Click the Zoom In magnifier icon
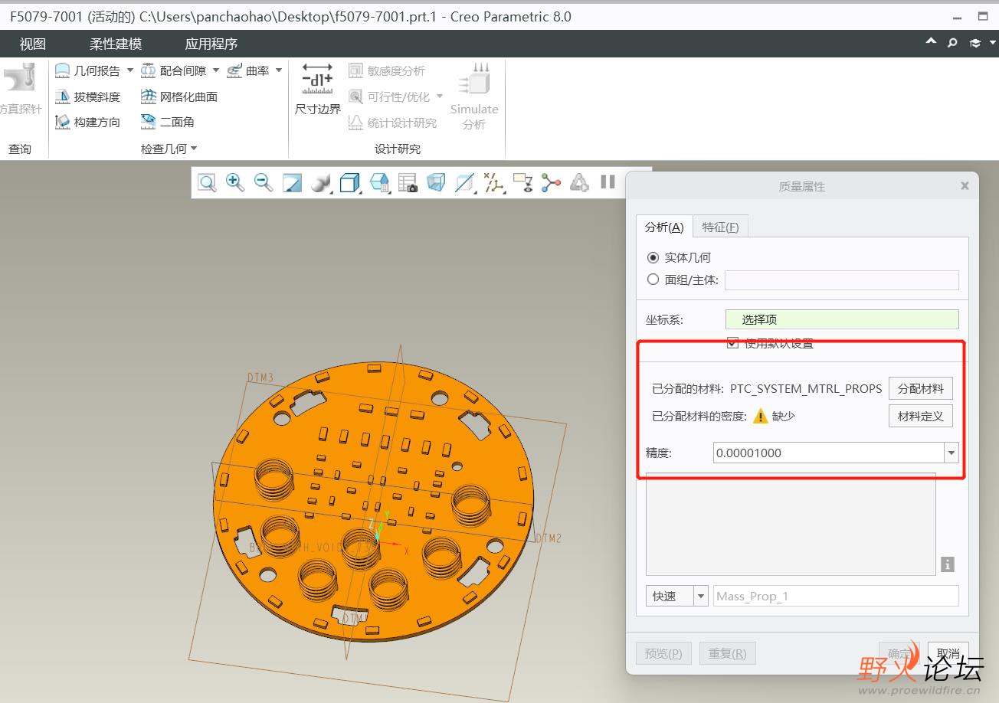This screenshot has height=703, width=999. click(235, 182)
